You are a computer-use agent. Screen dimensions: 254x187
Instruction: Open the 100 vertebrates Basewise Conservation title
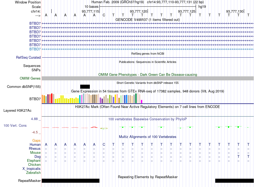click(147, 119)
